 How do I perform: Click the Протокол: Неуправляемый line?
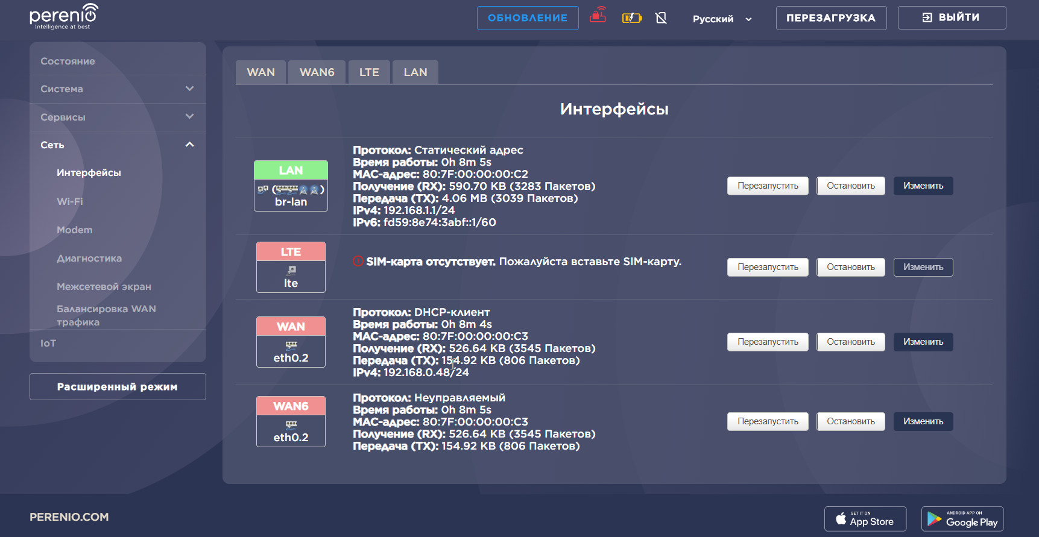(x=429, y=398)
